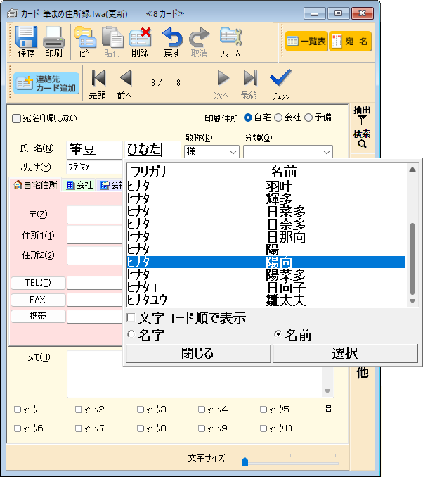Image resolution: width=423 pixels, height=477 pixels.
Task: Enable 文字コード順で表示 checkbox
Action: (x=131, y=317)
